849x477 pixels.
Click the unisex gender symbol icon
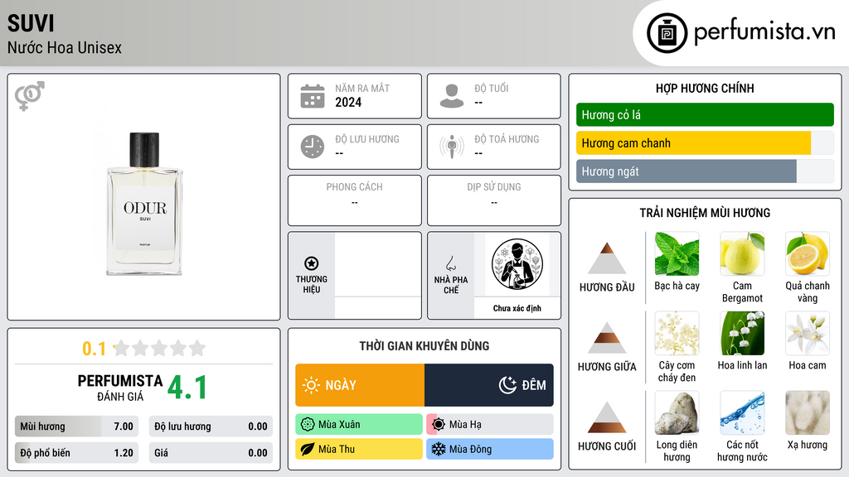coord(30,96)
